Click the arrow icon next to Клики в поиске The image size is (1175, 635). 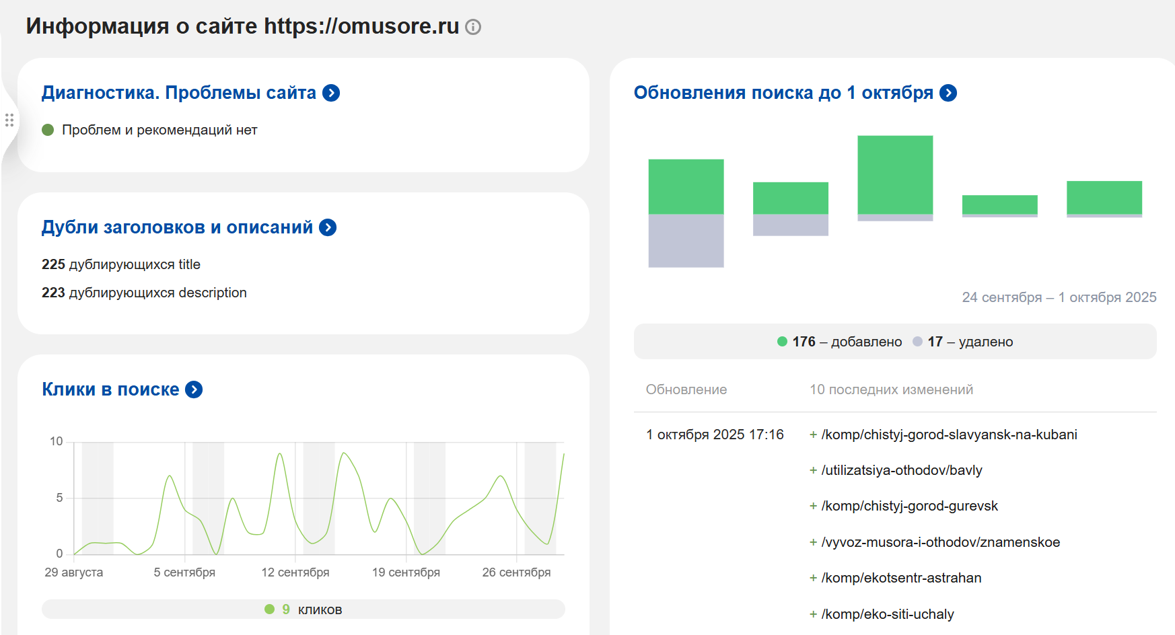coord(194,389)
